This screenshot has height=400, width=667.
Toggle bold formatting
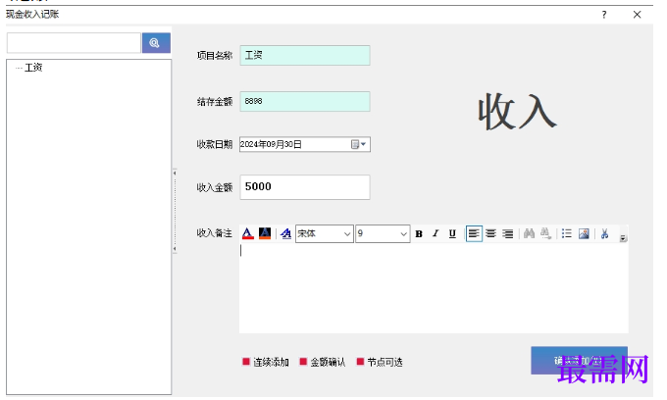[x=419, y=233]
